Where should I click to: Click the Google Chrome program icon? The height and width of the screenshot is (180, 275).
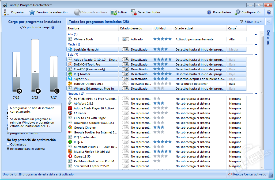[x=70, y=128]
